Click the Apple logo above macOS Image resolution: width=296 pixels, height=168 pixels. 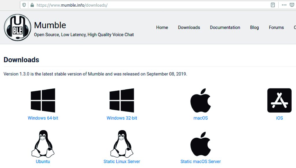[x=201, y=100]
